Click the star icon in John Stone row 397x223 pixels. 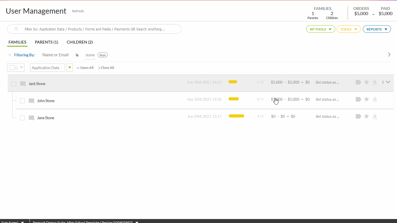(367, 99)
